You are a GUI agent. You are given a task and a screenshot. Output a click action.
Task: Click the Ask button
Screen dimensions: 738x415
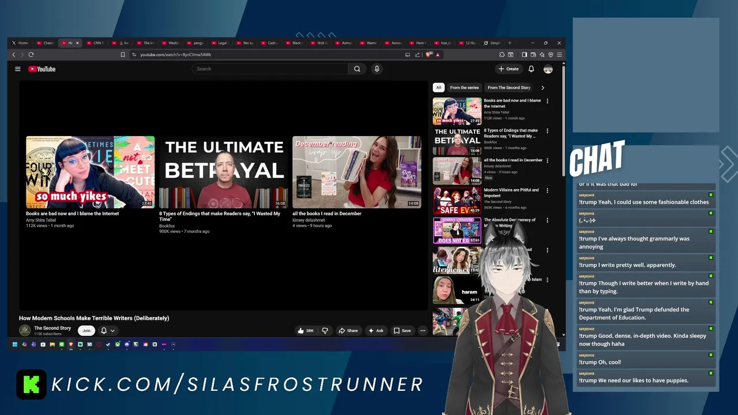point(376,331)
